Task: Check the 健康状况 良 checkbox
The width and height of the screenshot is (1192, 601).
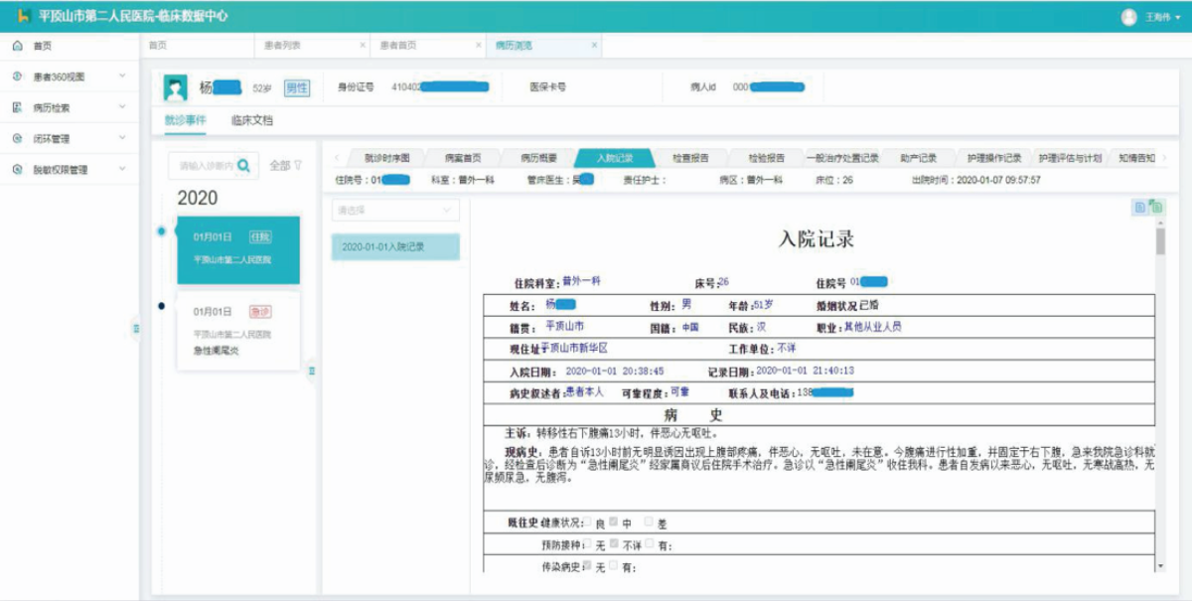Action: pos(588,522)
